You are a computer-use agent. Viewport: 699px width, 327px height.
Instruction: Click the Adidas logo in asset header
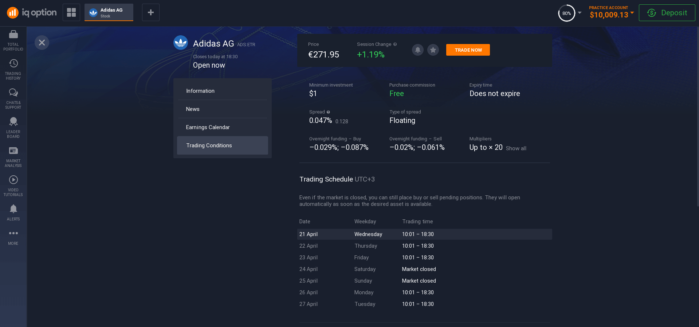181,43
